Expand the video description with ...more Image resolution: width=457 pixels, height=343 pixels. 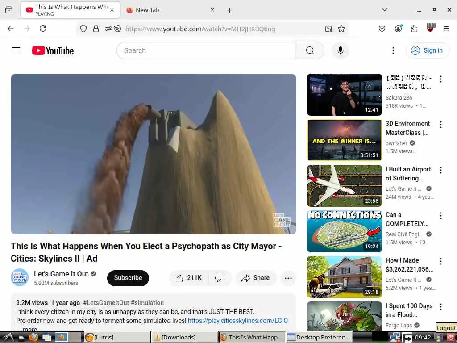click(x=28, y=329)
